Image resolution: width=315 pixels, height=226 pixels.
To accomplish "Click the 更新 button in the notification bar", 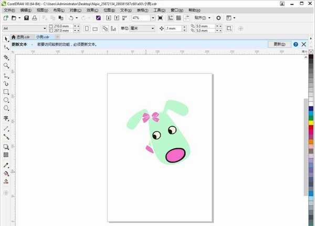I will coord(279,45).
